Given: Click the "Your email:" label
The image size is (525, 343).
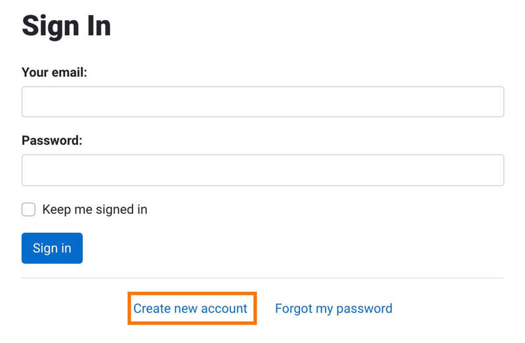Looking at the screenshot, I should [x=54, y=72].
